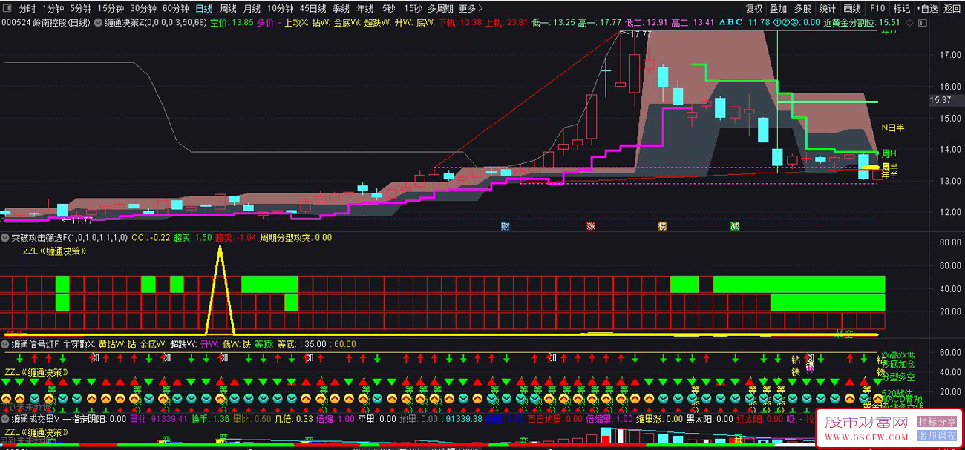Select the 1分钟 period tab

[x=53, y=9]
